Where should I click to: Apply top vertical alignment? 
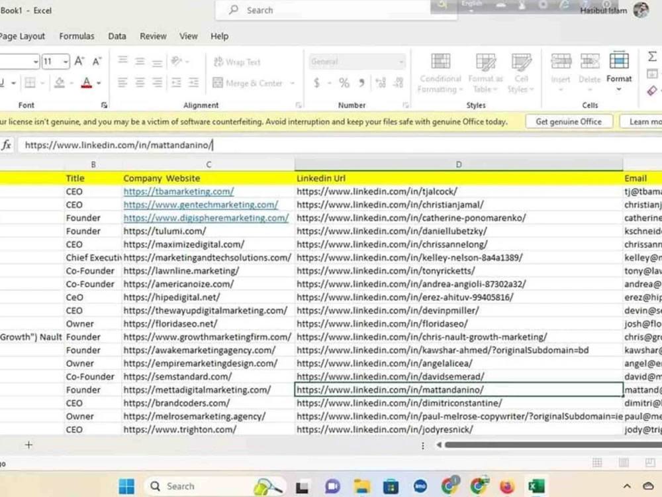(122, 62)
